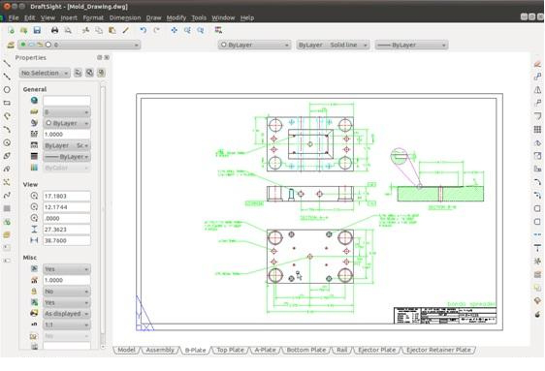
Task: Click the Paste clipboard icon
Action: tap(112, 30)
